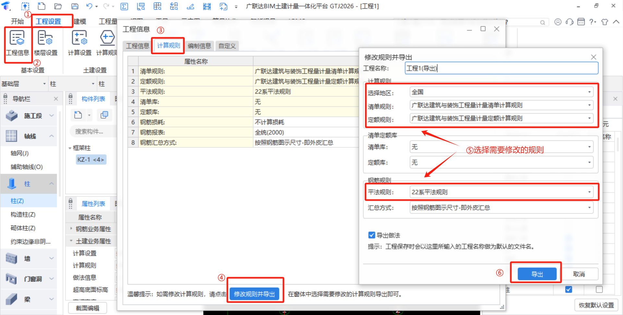Click the 工程名称 input field

(x=501, y=68)
